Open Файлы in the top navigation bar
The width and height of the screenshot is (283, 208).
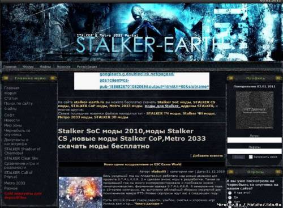click(x=45, y=67)
